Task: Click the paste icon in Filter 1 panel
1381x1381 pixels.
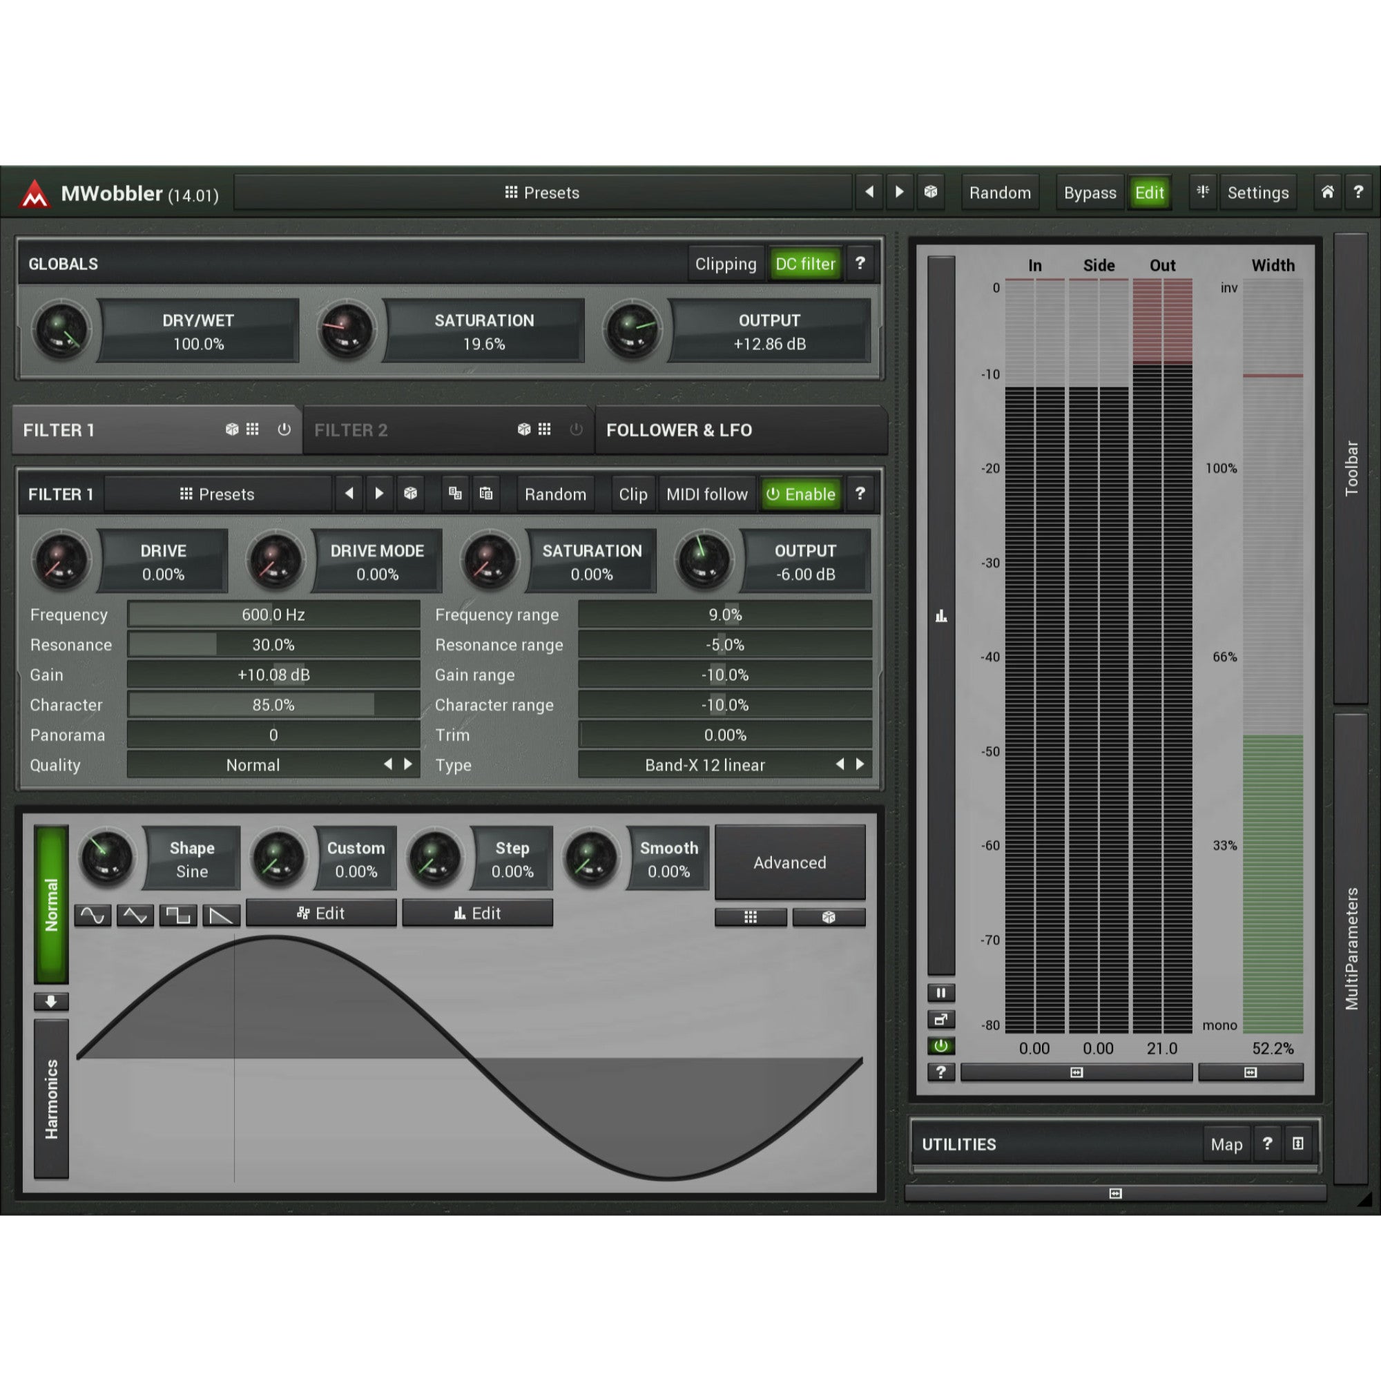Action: (x=486, y=493)
